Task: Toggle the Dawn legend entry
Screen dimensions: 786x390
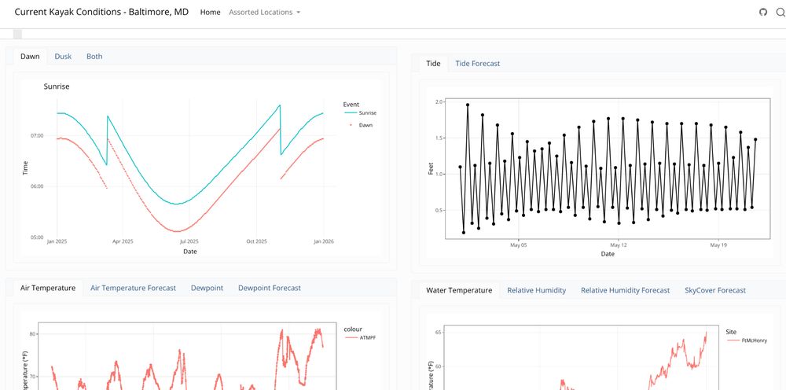Action: [358, 125]
